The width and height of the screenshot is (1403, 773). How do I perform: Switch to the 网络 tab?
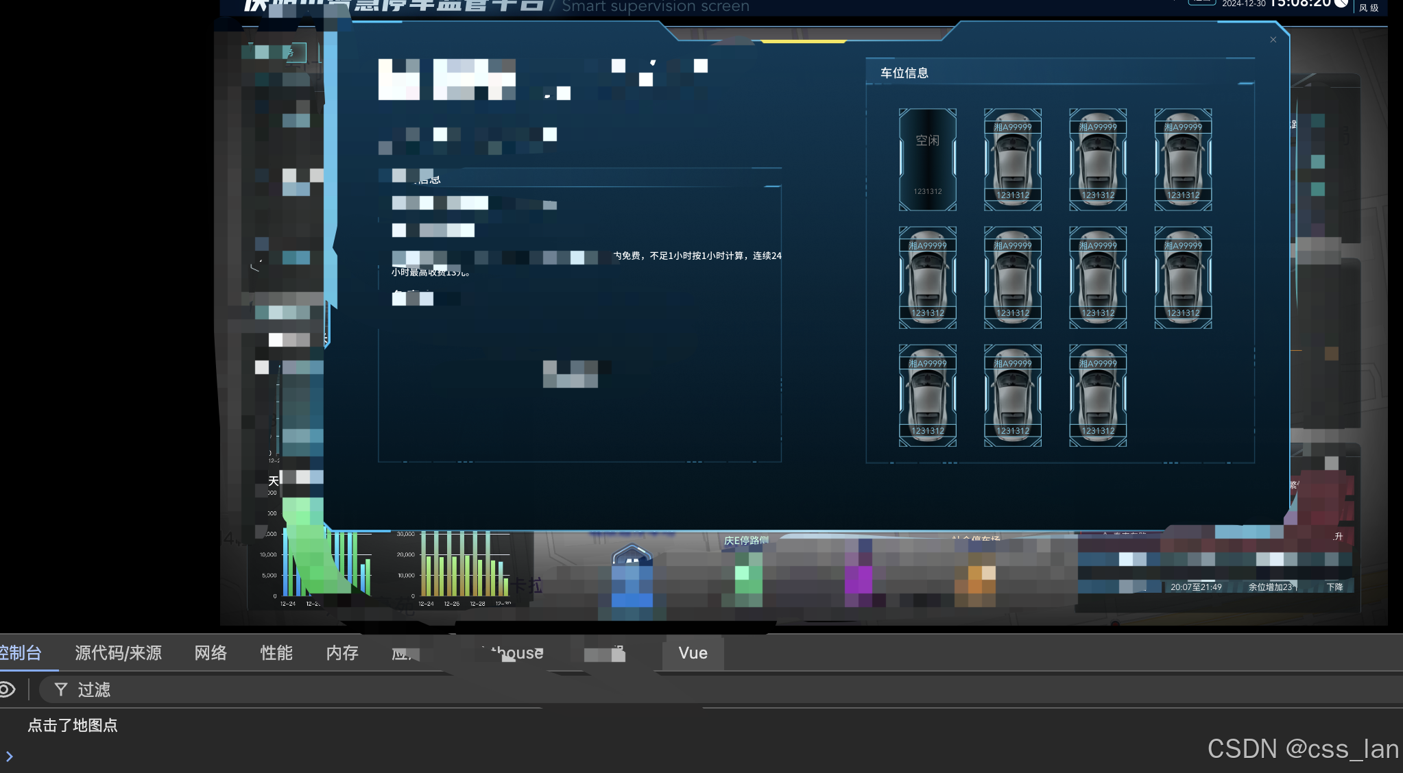coord(211,653)
